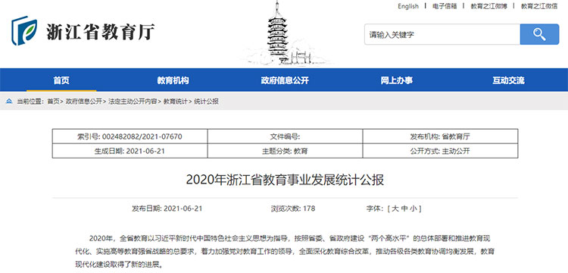Click the 文件编号 table cell

pyautogui.click(x=285, y=136)
